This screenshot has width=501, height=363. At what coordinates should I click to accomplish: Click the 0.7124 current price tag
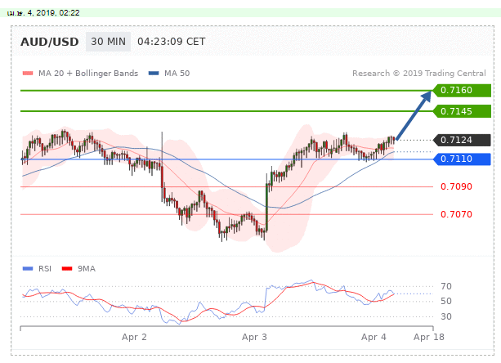point(462,140)
